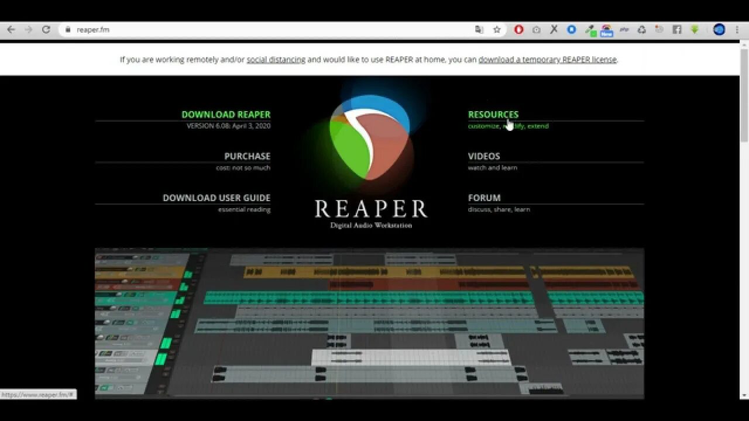Click the eyedropper extension icon with green badge
Viewport: 749px width, 421px height.
point(590,30)
